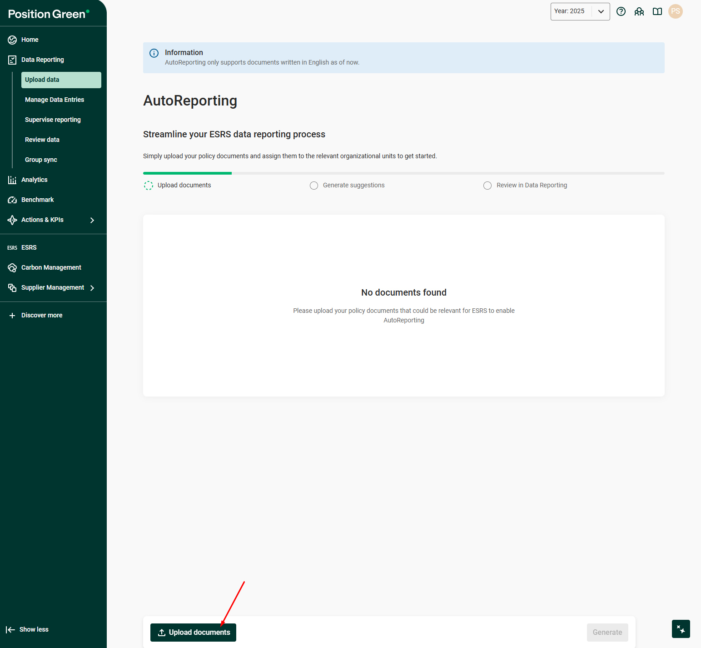Click the Supplier Management icon

coord(12,288)
